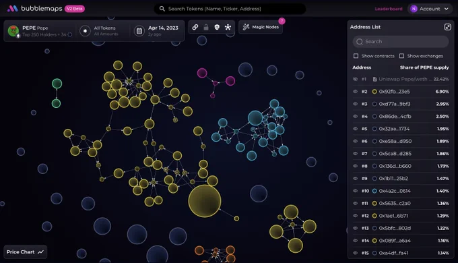Toggle visibility of address 0x32aa..1734
This screenshot has height=263, width=458.
(x=355, y=129)
